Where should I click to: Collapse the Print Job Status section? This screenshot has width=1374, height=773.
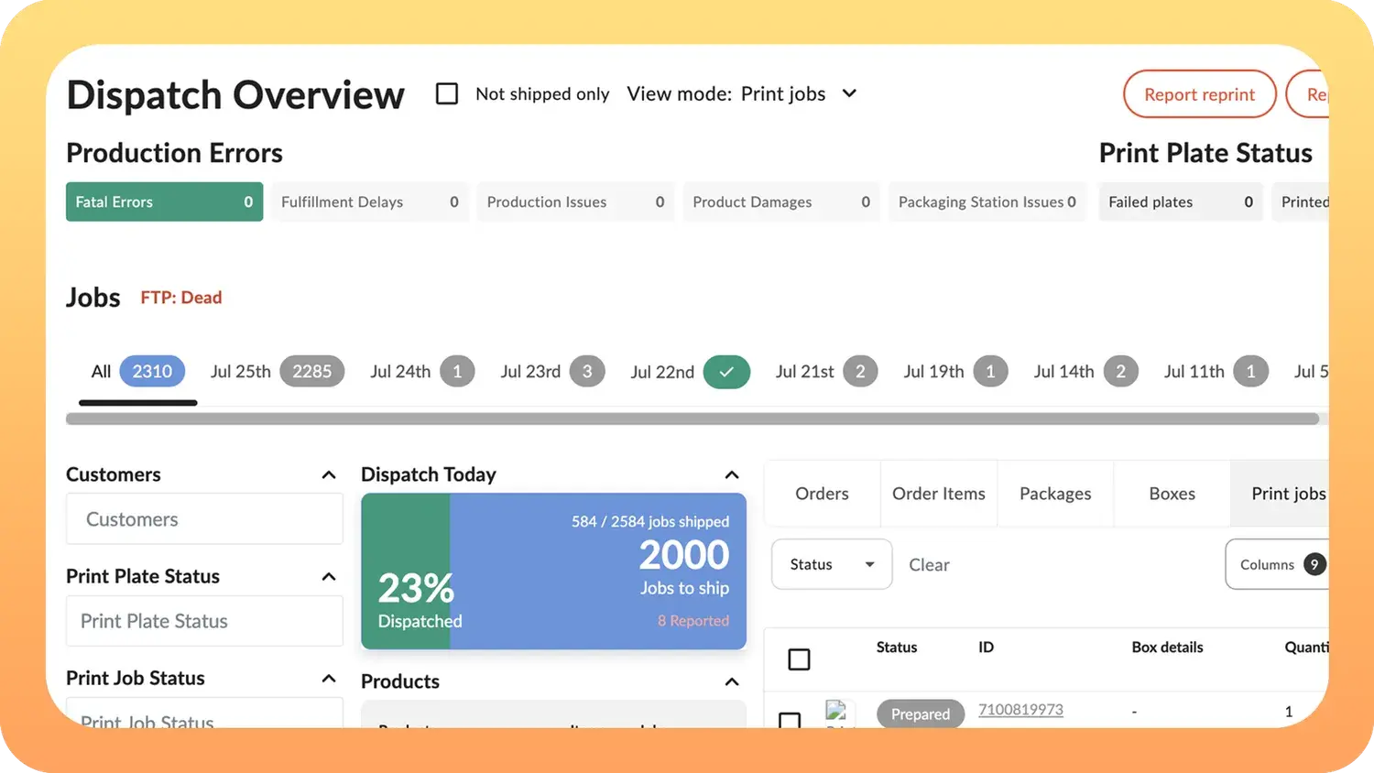tap(329, 678)
